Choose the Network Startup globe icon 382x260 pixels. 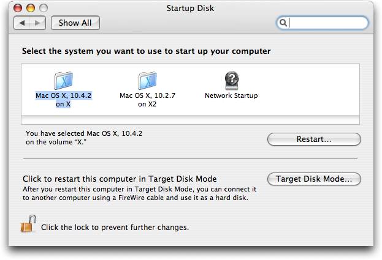(x=232, y=80)
